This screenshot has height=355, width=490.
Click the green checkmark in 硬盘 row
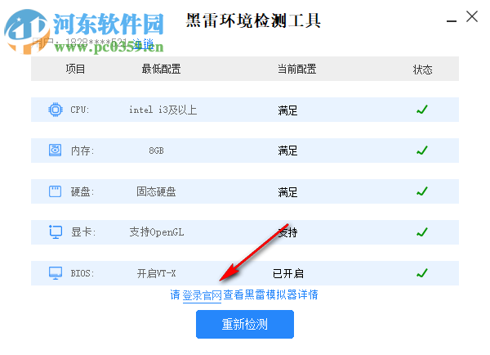coord(422,191)
